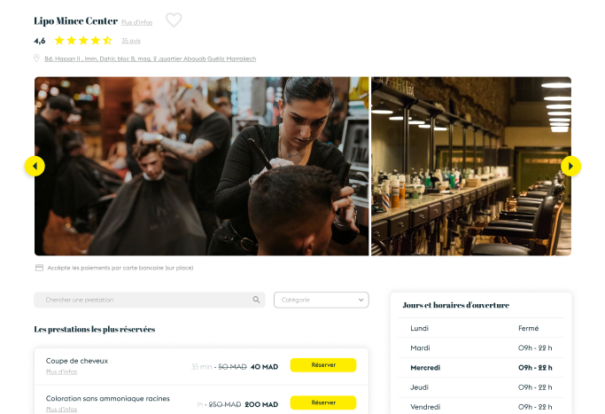
Task: Open the salon address link
Action: click(x=150, y=59)
